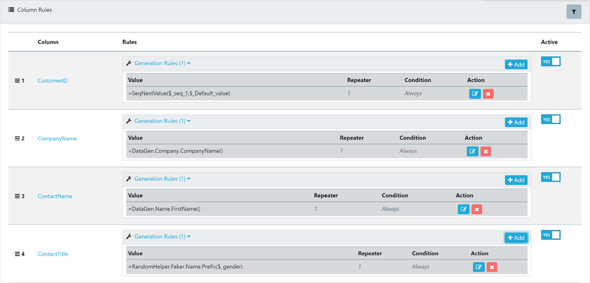Click the Action header in the ContactTitle rule table

pyautogui.click(x=480, y=253)
